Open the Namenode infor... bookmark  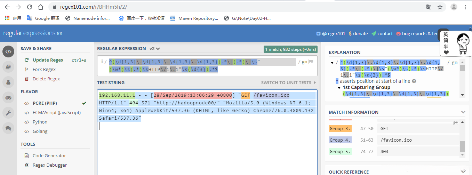click(88, 18)
